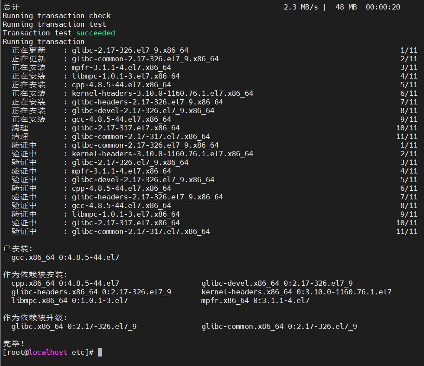The height and width of the screenshot is (366, 424).
Task: Click the 'Running transaction check' line
Action: point(57,16)
